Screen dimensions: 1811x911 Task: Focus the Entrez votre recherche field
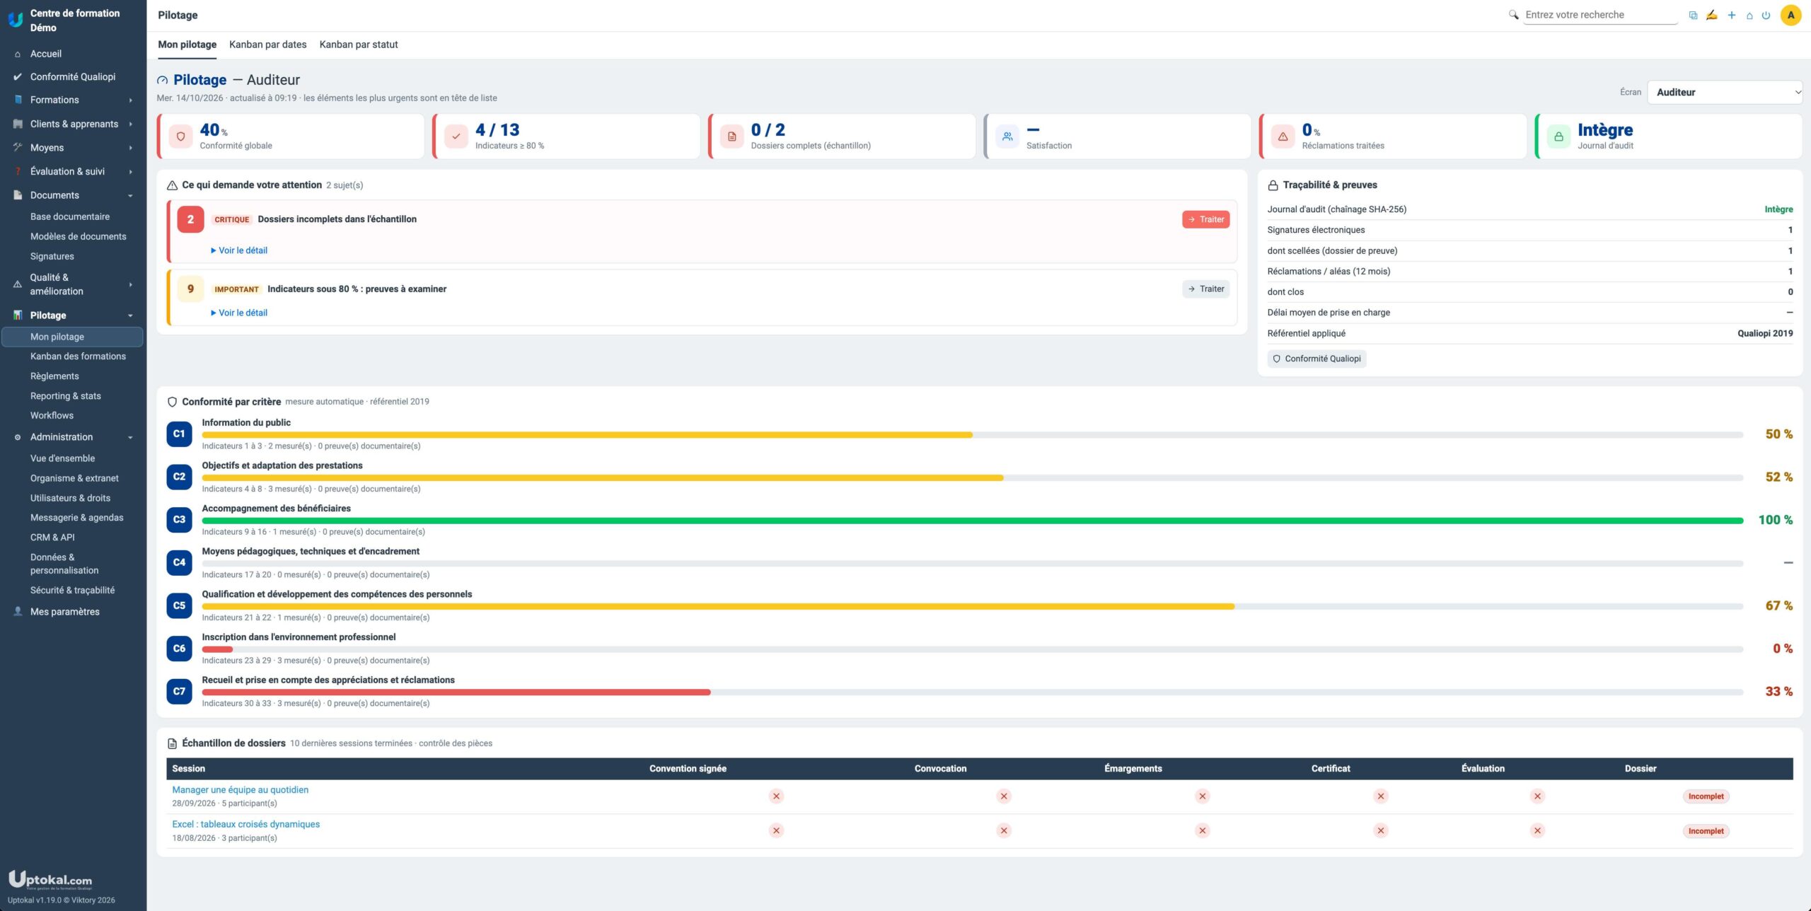tap(1600, 15)
